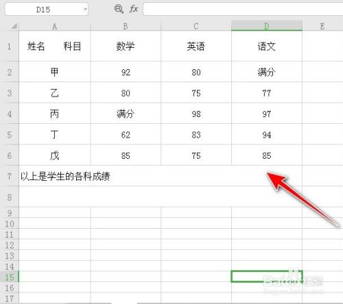Image resolution: width=343 pixels, height=304 pixels.
Task: Select row 9 header
Action: point(10,213)
